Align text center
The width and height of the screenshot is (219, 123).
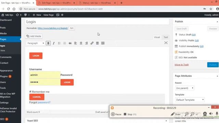81,43
